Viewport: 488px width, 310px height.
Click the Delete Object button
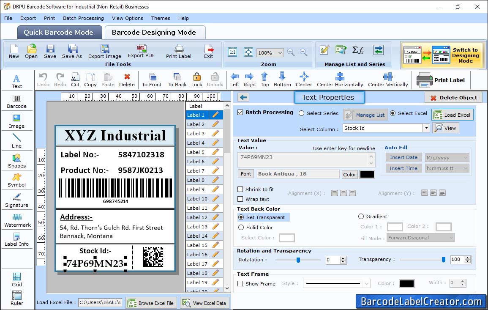[x=453, y=98]
